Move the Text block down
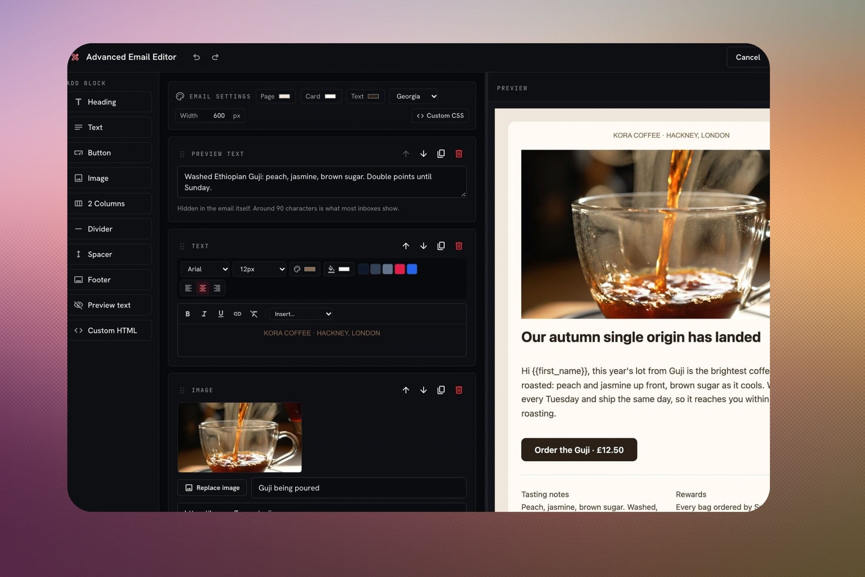This screenshot has height=577, width=865. click(423, 246)
